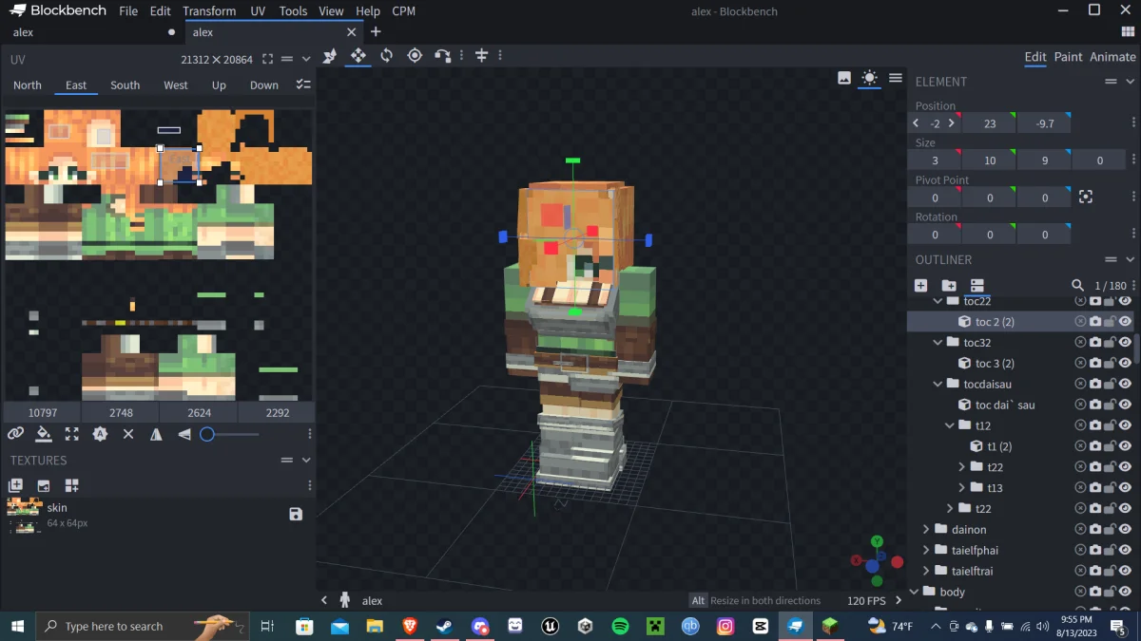Adjust the UV rotation slider handle

pyautogui.click(x=206, y=434)
